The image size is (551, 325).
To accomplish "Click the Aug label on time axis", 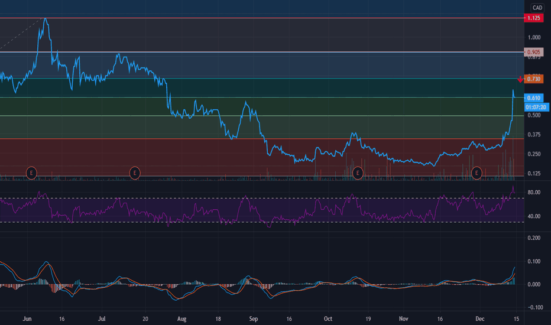I will click(181, 318).
